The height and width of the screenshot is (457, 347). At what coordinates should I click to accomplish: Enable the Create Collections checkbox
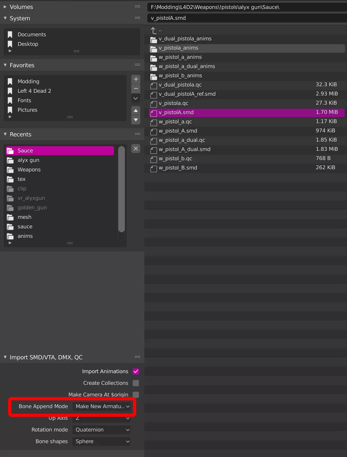click(136, 383)
